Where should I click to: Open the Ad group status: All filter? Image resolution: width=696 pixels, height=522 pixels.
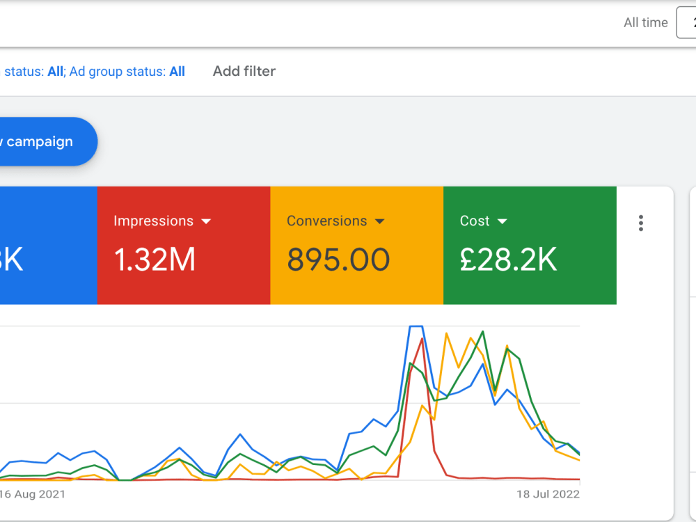point(127,72)
